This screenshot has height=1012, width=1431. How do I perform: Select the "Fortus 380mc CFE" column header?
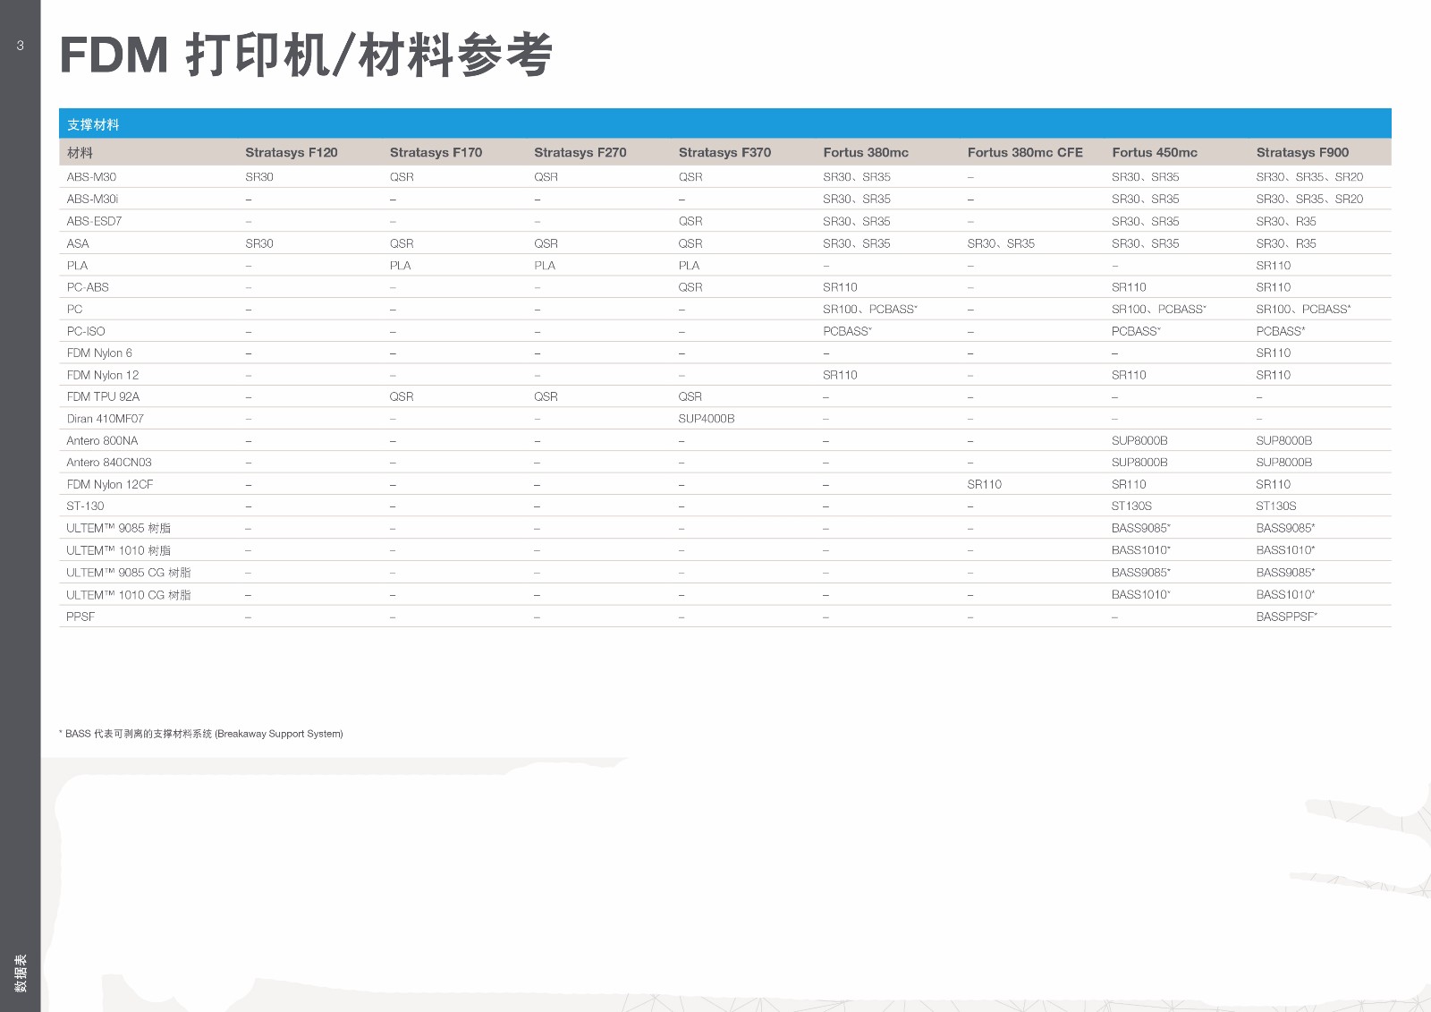click(1024, 152)
